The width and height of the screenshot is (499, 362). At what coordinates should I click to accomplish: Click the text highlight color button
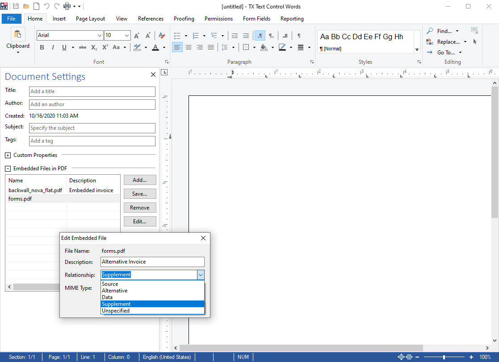click(x=137, y=47)
